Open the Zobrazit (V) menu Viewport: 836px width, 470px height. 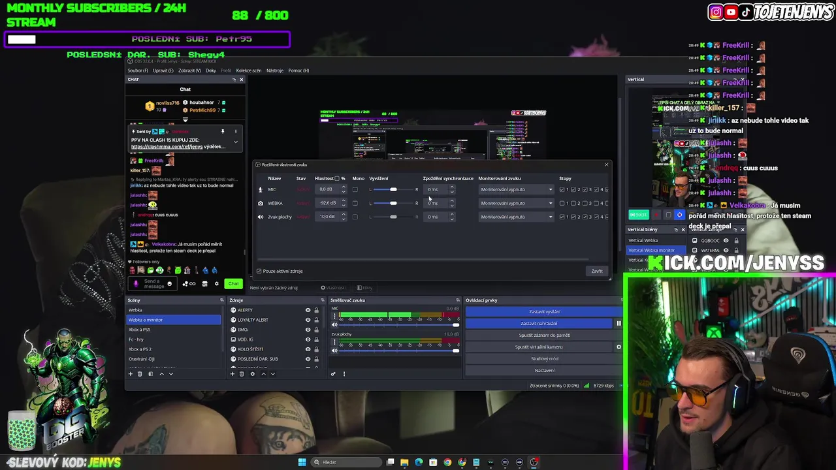click(190, 70)
